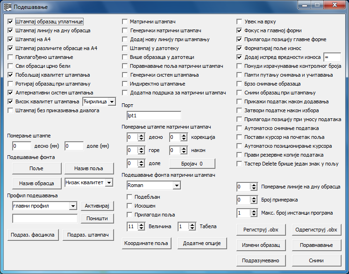
Task: Click the горе matrix offset stepper
Action: (x=136, y=151)
